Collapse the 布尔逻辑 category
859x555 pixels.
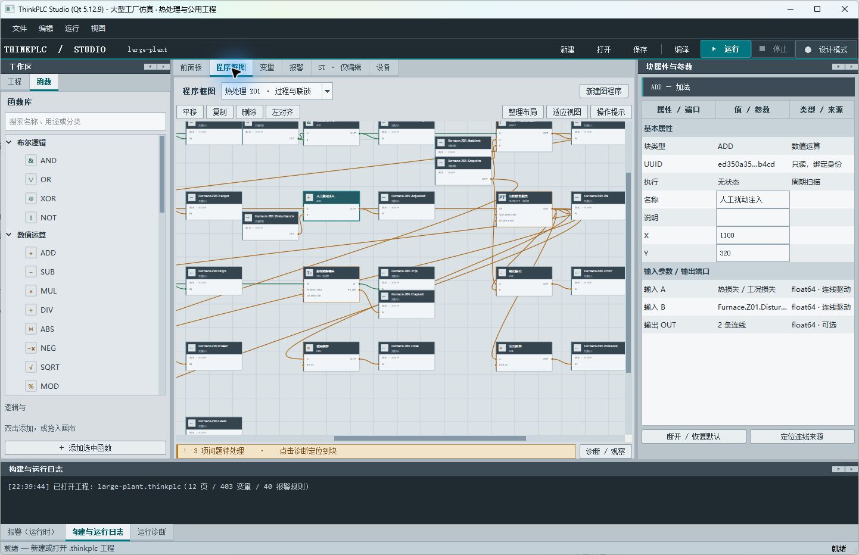pyautogui.click(x=9, y=142)
